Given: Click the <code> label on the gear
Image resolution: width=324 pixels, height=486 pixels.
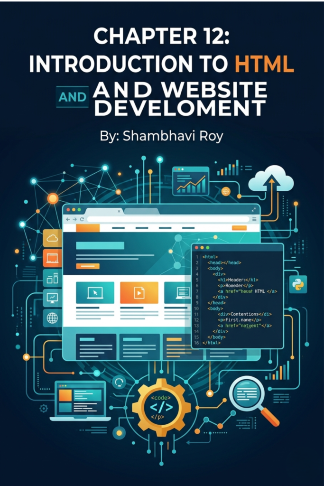Looking at the screenshot, I should [x=161, y=398].
